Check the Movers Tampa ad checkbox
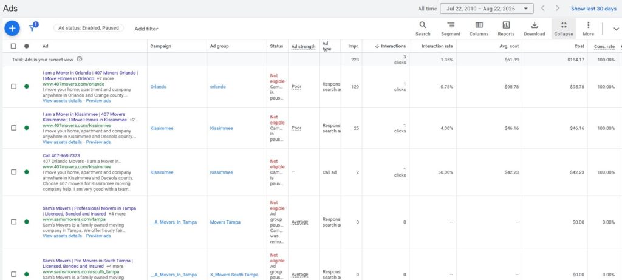Screen dimensions: 622x280 pyautogui.click(x=13, y=222)
